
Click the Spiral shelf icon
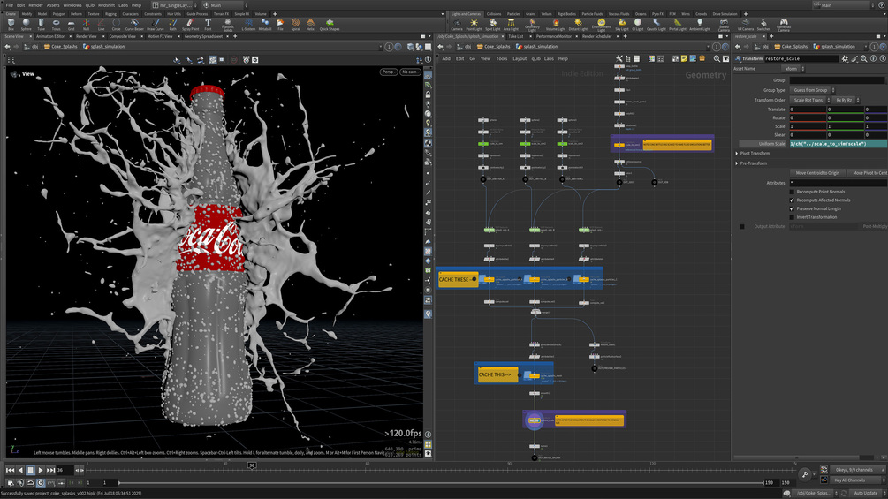[295, 24]
